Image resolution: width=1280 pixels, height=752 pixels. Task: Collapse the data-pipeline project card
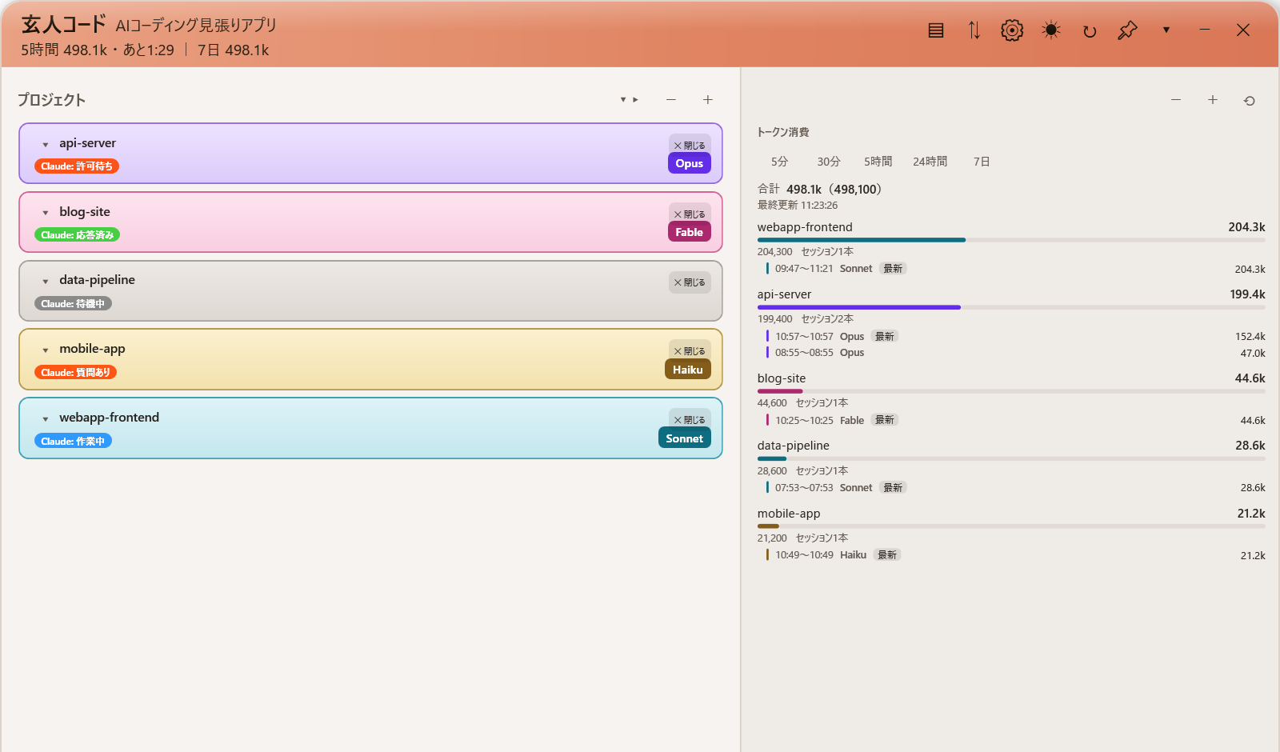tap(46, 282)
